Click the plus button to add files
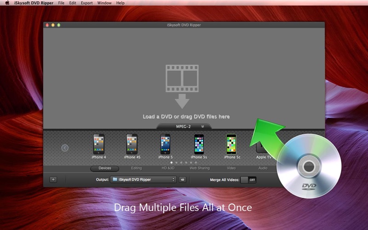 click(x=53, y=179)
